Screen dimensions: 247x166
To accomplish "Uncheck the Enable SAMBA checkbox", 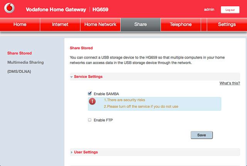I will pos(90,94).
